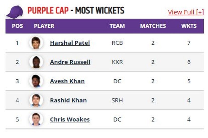Open Andre Russell's player profile link
This screenshot has height=138, width=208.
(x=70, y=62)
